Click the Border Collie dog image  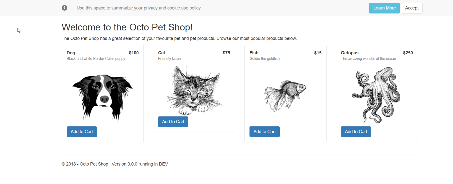pos(102,97)
